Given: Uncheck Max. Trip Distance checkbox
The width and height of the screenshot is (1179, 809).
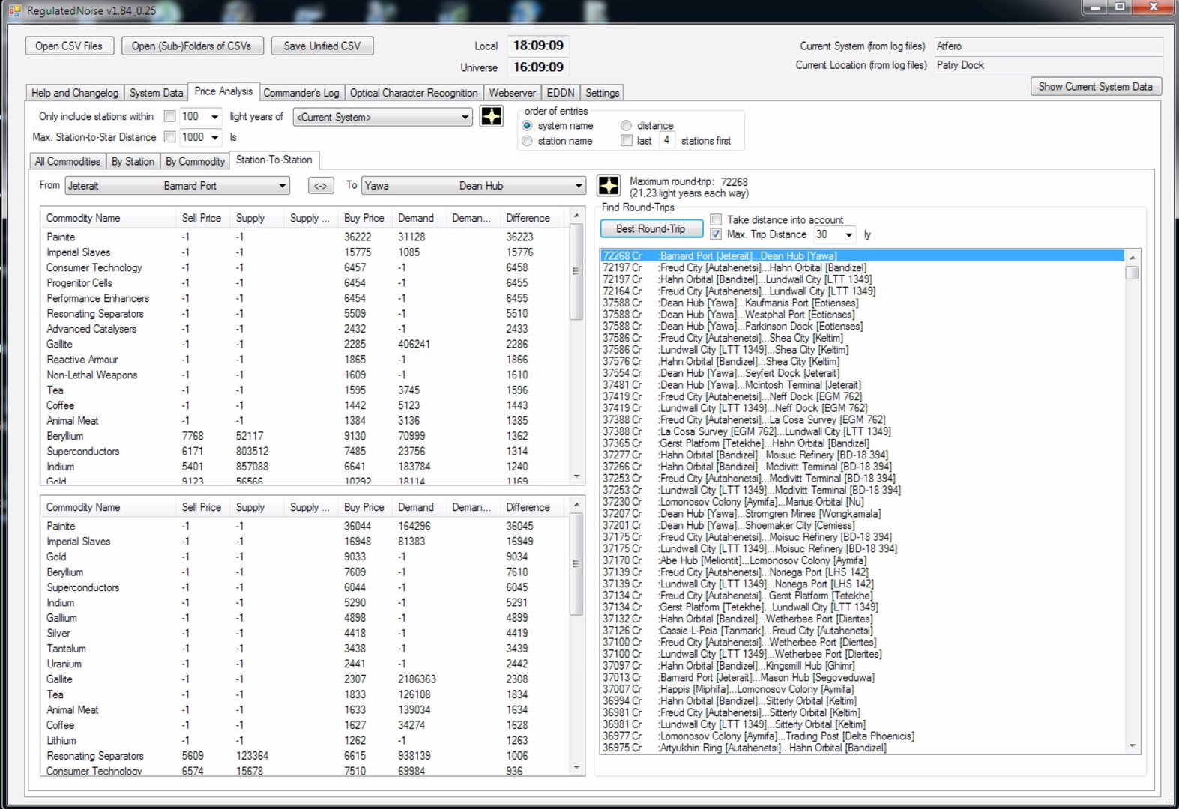Looking at the screenshot, I should tap(716, 234).
